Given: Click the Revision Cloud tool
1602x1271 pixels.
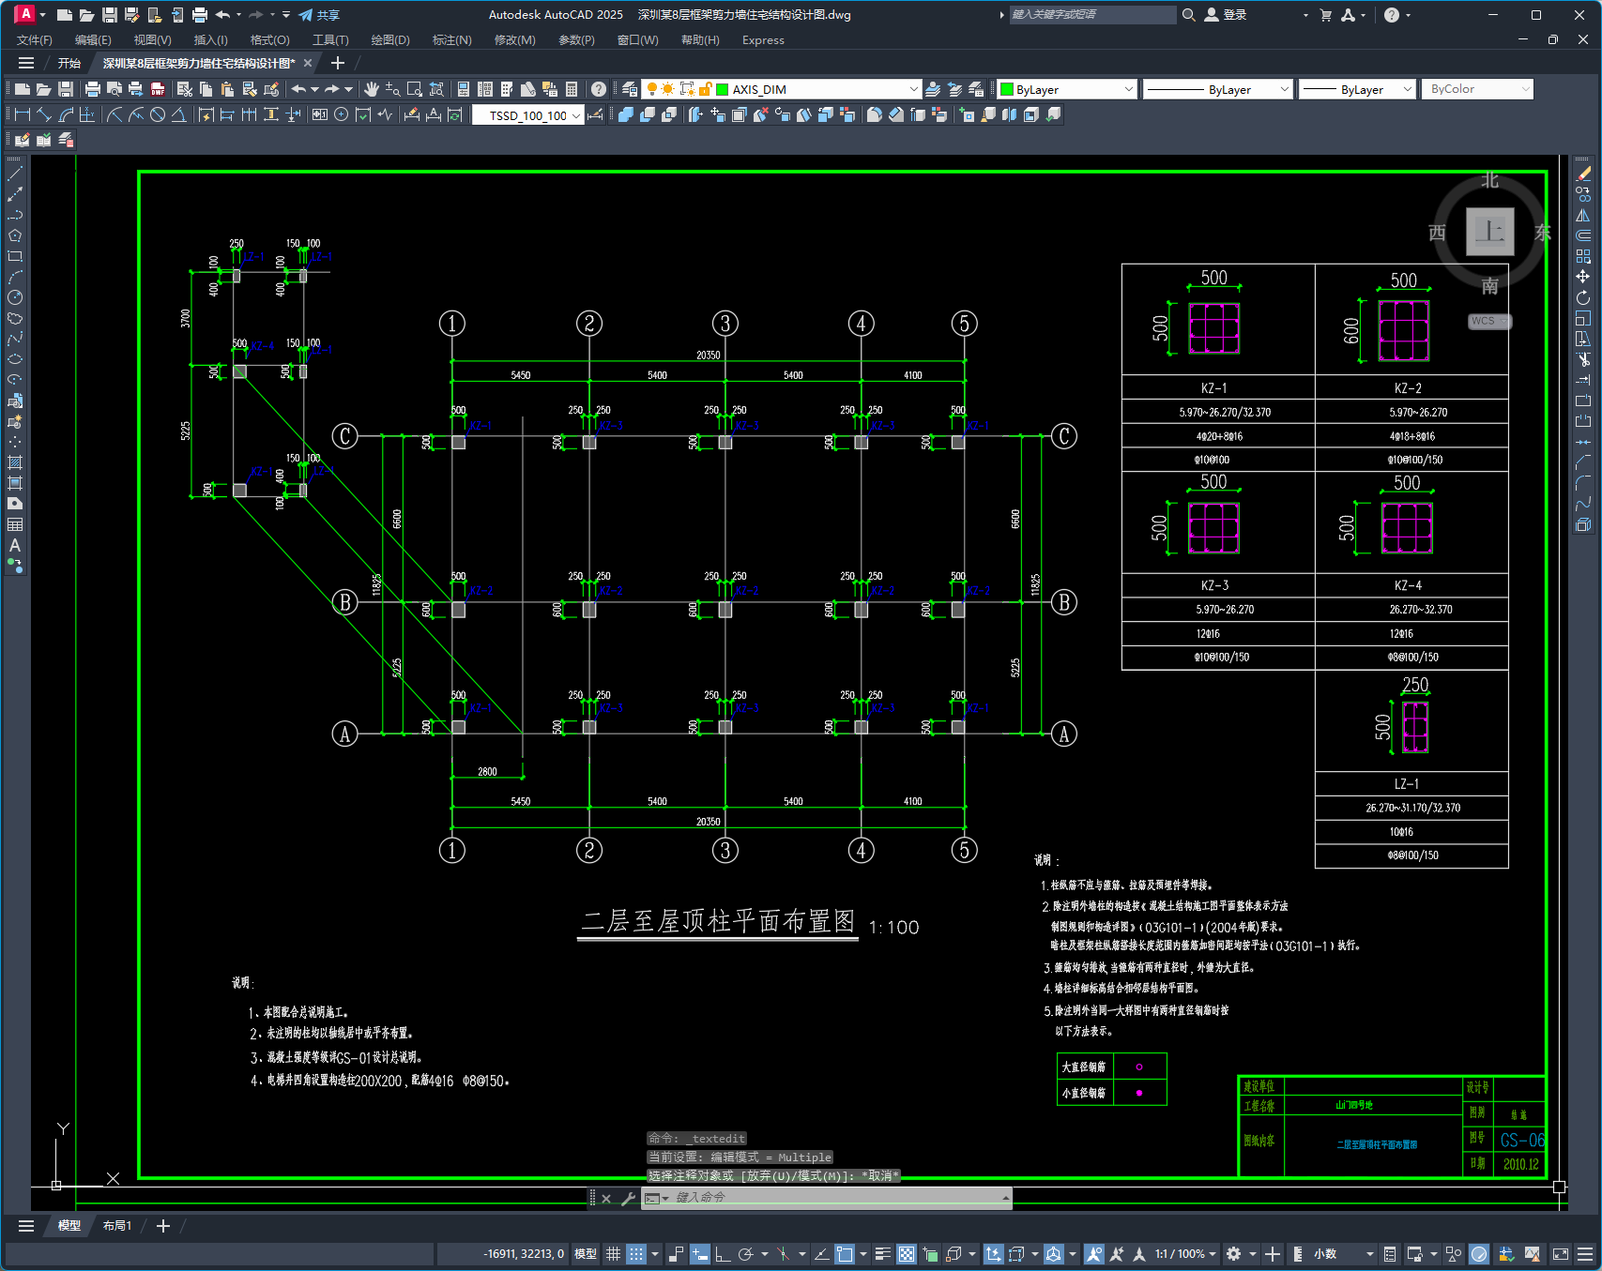Looking at the screenshot, I should pos(15,318).
